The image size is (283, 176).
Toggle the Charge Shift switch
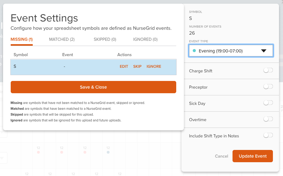268,70
